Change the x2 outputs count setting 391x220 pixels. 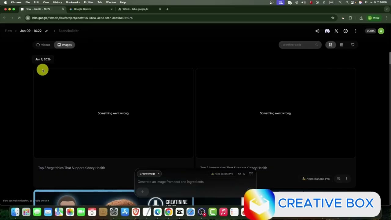tap(242, 174)
